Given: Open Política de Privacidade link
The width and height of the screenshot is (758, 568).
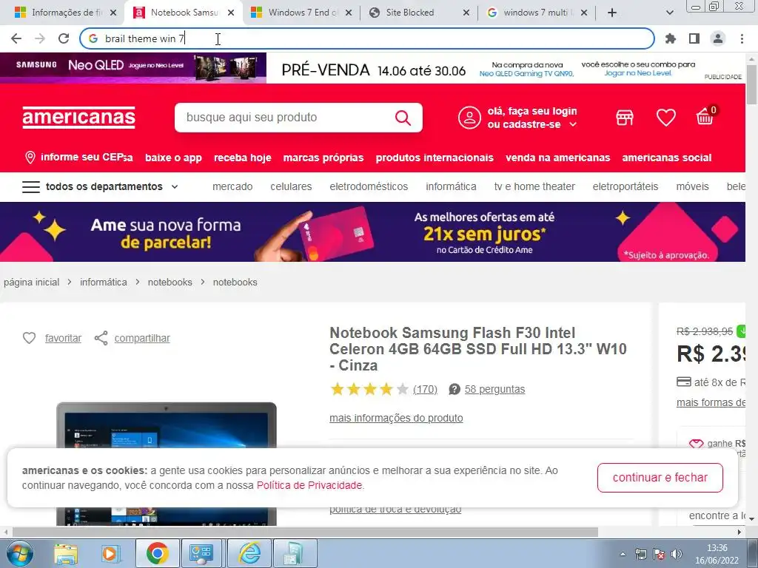Looking at the screenshot, I should tap(309, 485).
